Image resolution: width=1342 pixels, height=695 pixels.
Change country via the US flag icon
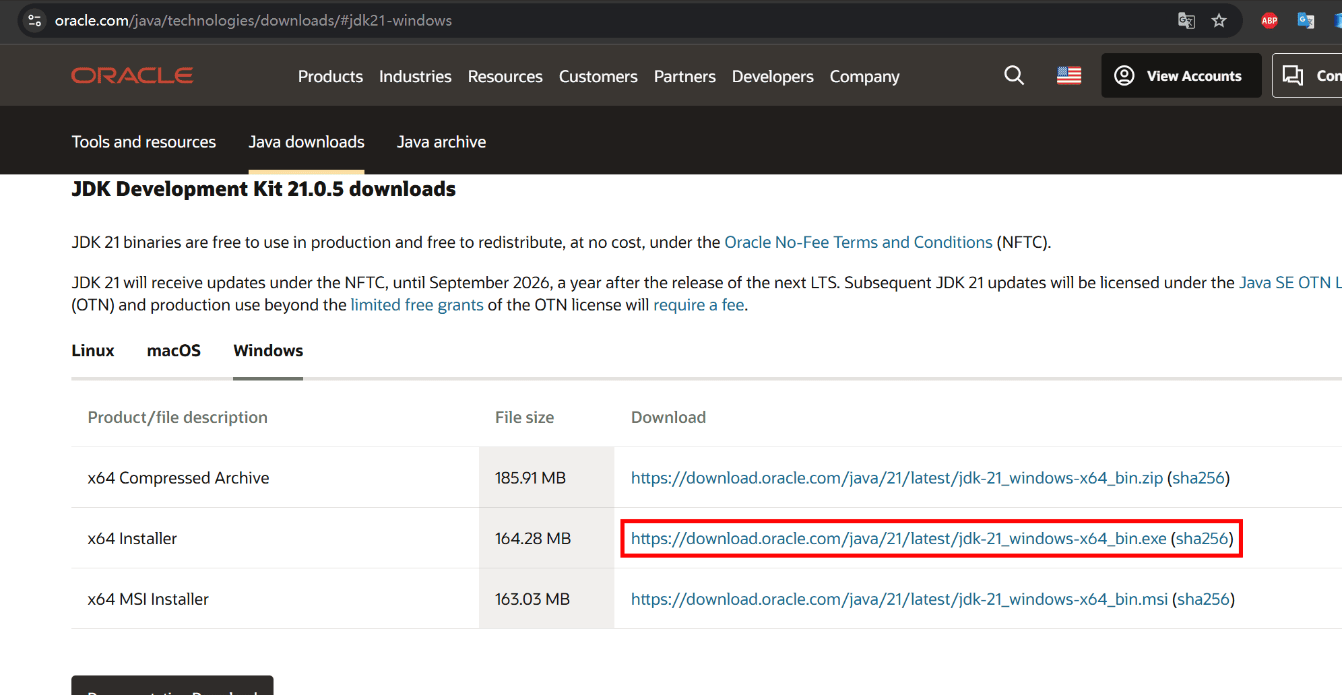(x=1069, y=75)
